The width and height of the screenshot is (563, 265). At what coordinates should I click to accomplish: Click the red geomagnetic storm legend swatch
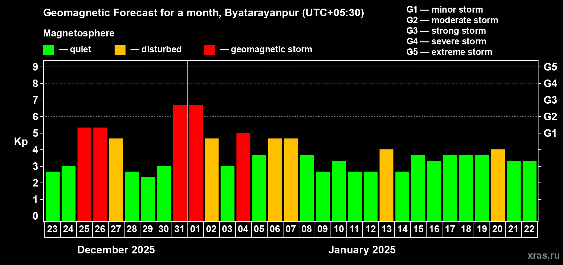pos(209,50)
